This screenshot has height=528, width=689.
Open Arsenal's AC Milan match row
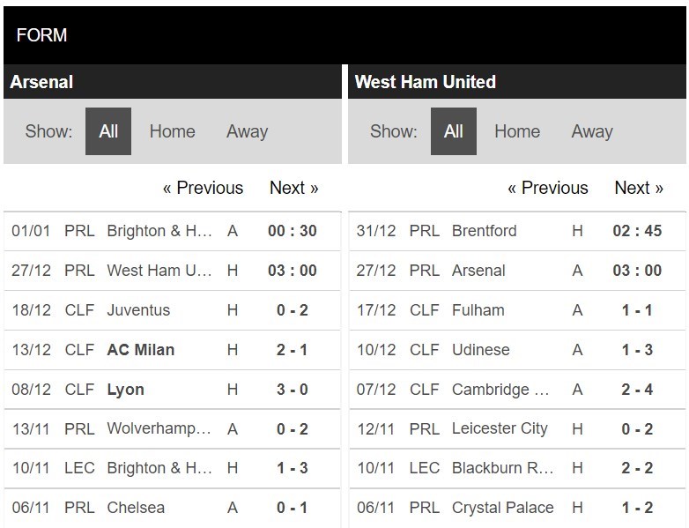141,350
